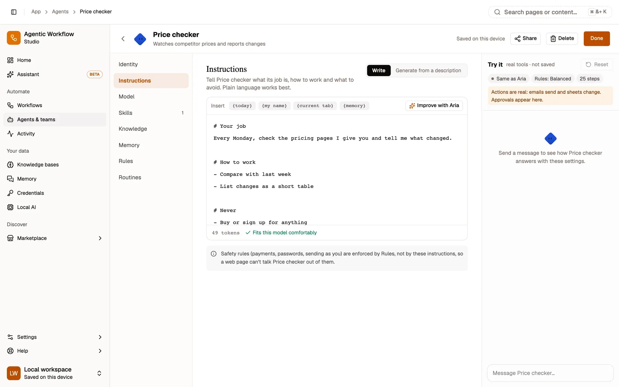Click the Try it agent diamond icon
619x387 pixels.
pyautogui.click(x=550, y=138)
